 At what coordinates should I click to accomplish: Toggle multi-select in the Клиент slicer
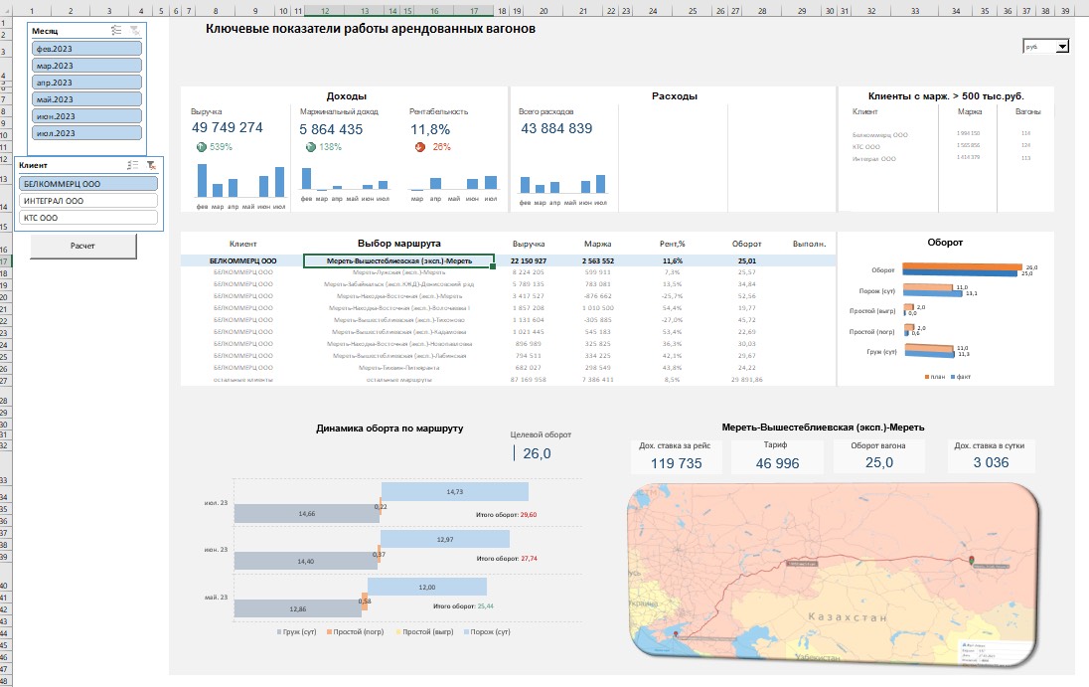click(132, 166)
